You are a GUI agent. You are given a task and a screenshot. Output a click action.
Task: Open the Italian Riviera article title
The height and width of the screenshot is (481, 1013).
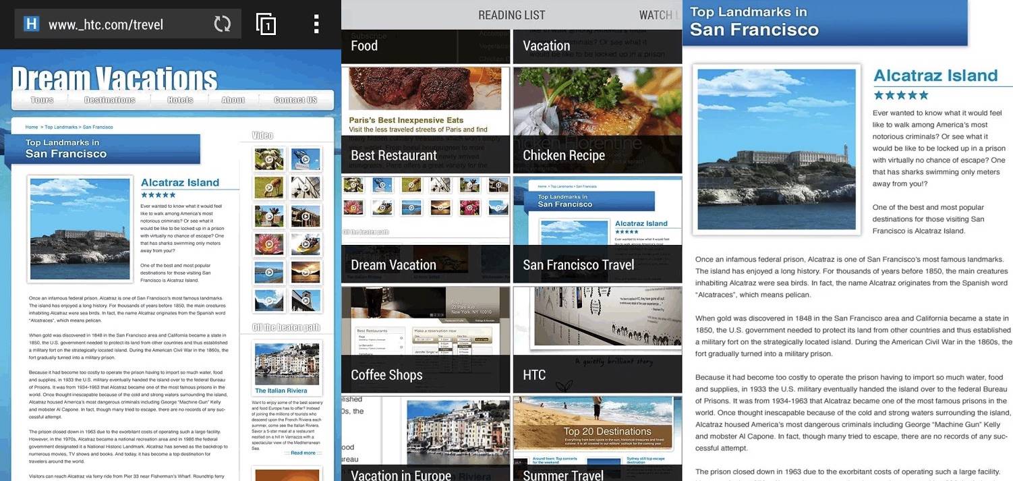coord(281,391)
